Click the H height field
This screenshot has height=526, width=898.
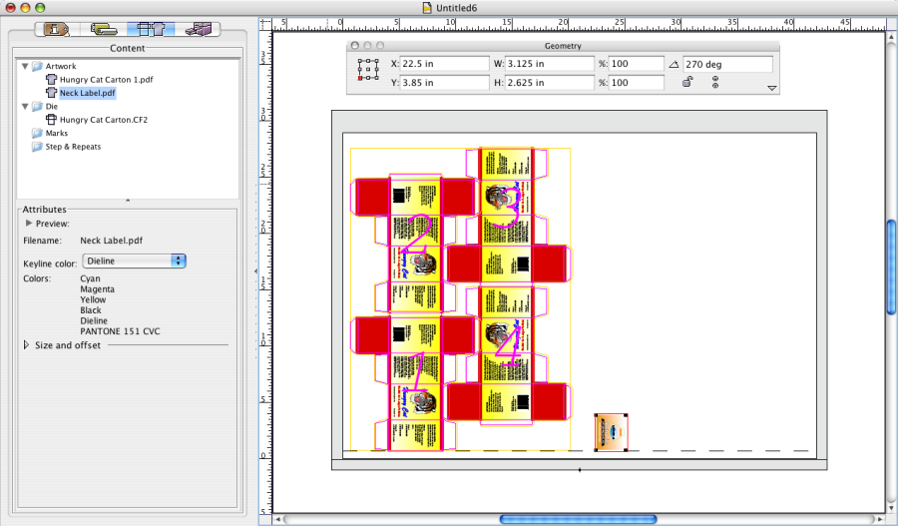pyautogui.click(x=549, y=83)
